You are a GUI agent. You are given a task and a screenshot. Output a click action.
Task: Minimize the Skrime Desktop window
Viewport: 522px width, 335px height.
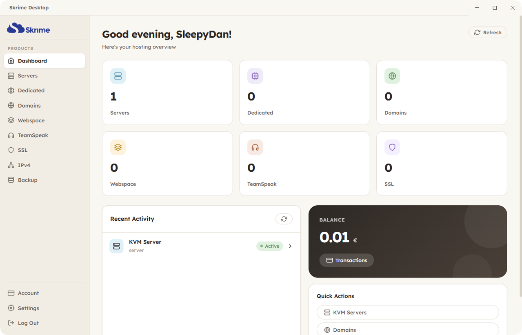pyautogui.click(x=477, y=8)
